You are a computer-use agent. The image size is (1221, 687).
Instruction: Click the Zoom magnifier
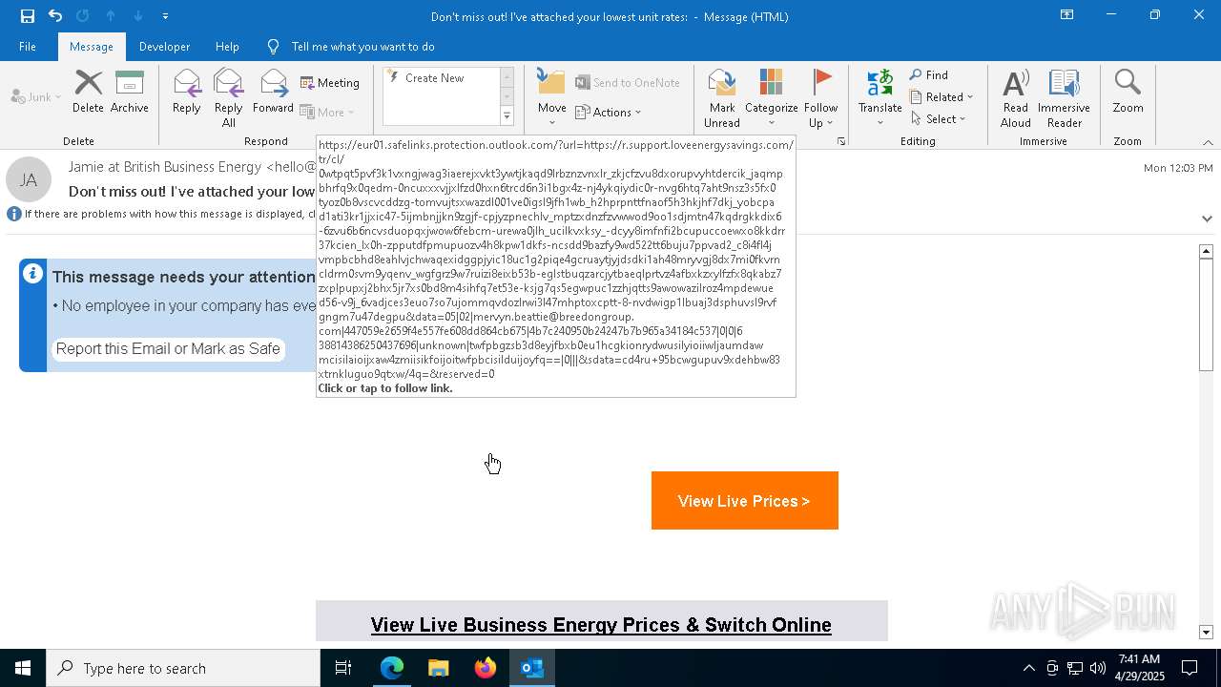(1128, 92)
